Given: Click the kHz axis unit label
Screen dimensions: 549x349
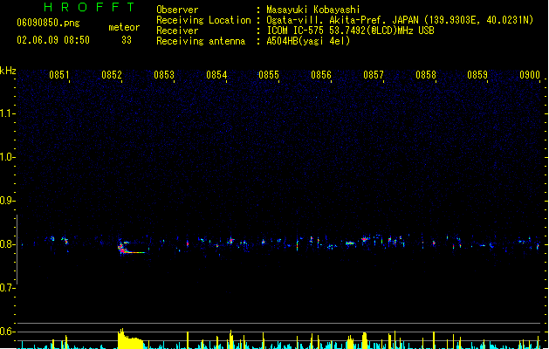Looking at the screenshot, I should click(8, 71).
